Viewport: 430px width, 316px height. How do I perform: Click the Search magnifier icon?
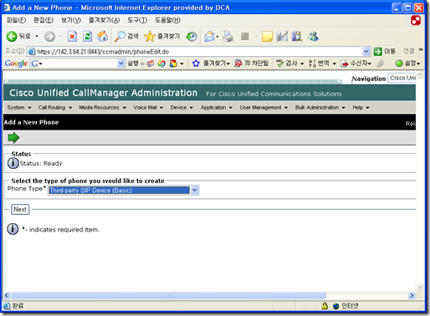(x=120, y=37)
